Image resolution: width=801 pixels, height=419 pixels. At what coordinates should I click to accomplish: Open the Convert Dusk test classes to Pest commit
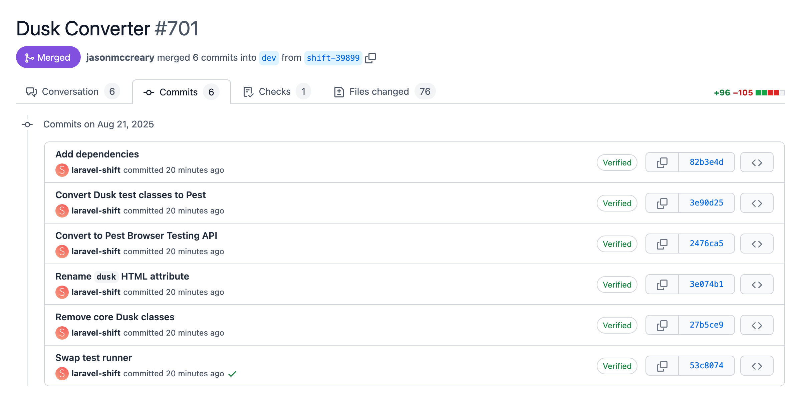pos(130,195)
